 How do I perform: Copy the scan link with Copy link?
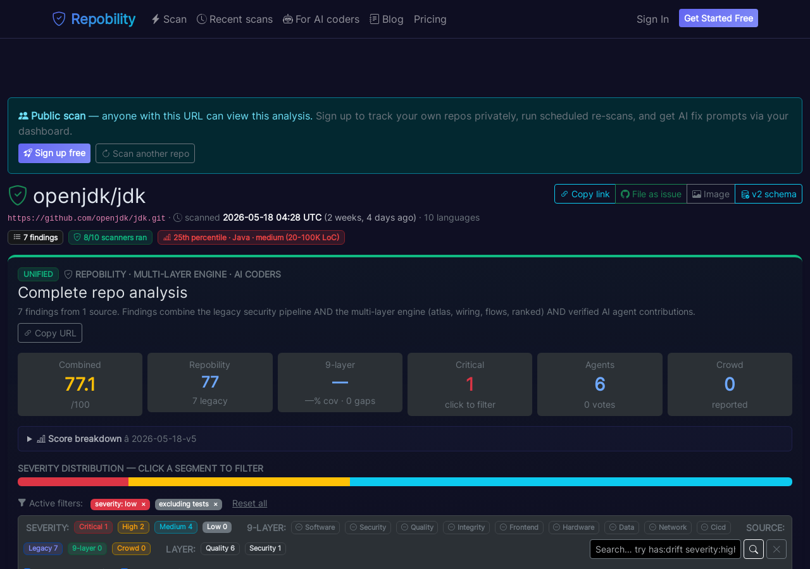tap(585, 194)
